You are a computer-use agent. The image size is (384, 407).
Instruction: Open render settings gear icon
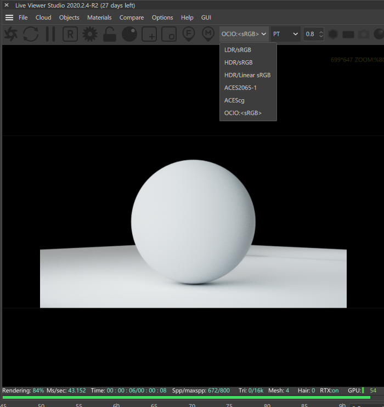pyautogui.click(x=90, y=34)
